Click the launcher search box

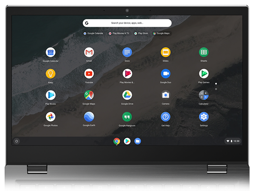(127, 23)
